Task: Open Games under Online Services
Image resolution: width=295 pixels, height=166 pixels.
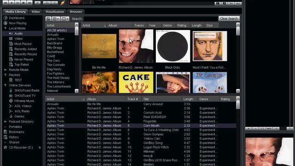Action: [19, 116]
